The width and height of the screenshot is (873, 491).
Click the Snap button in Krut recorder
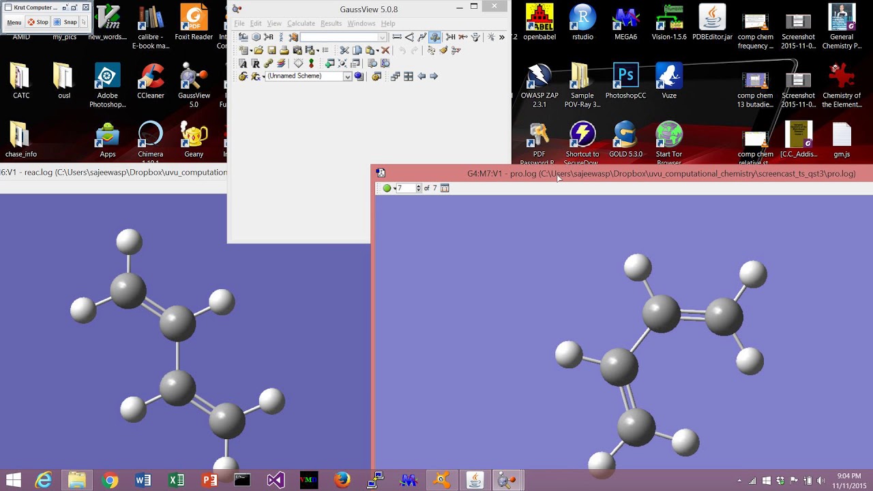(65, 22)
